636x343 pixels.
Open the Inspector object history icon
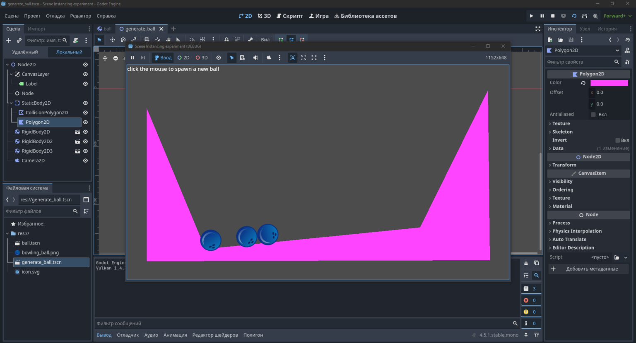pos(627,40)
